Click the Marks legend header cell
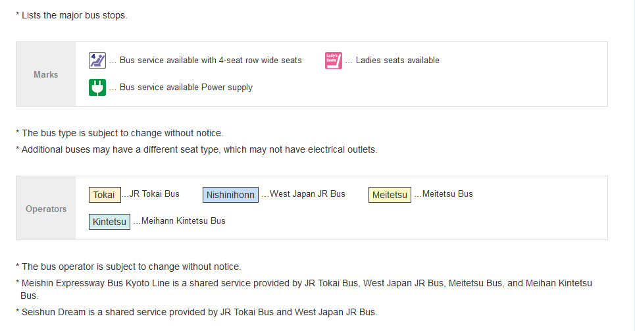Image resolution: width=635 pixels, height=331 pixels. click(x=46, y=74)
